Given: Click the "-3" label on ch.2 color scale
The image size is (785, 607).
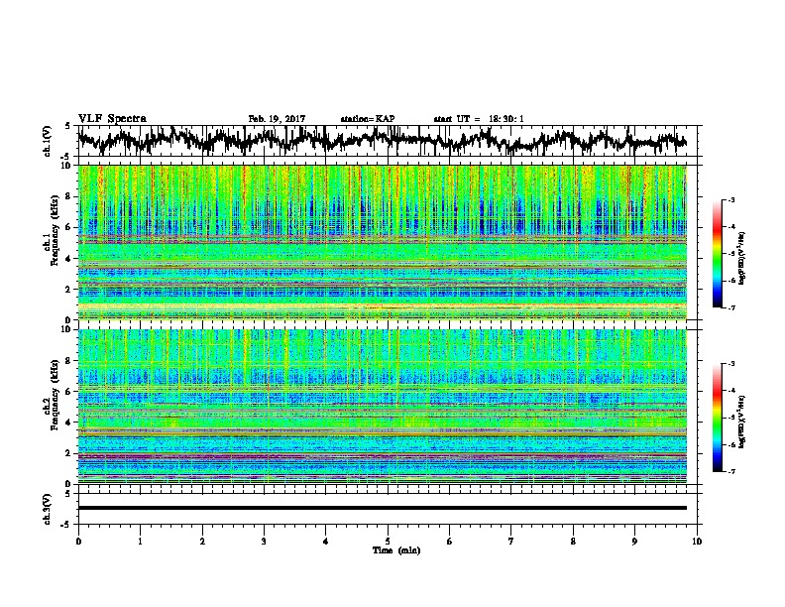Looking at the screenshot, I should (730, 364).
